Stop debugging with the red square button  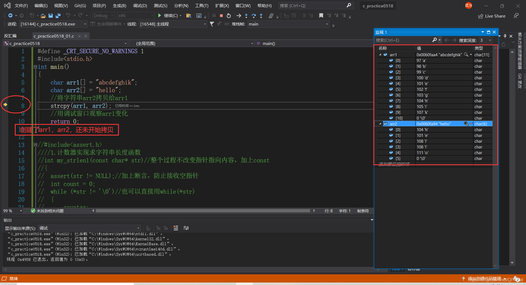point(221,16)
